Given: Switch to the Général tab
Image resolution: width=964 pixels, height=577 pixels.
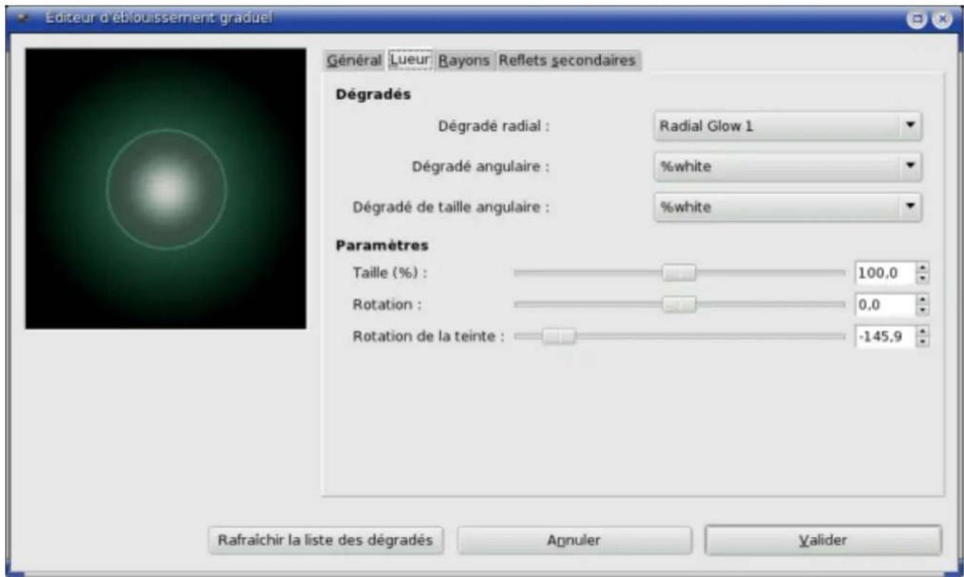Looking at the screenshot, I should (355, 60).
